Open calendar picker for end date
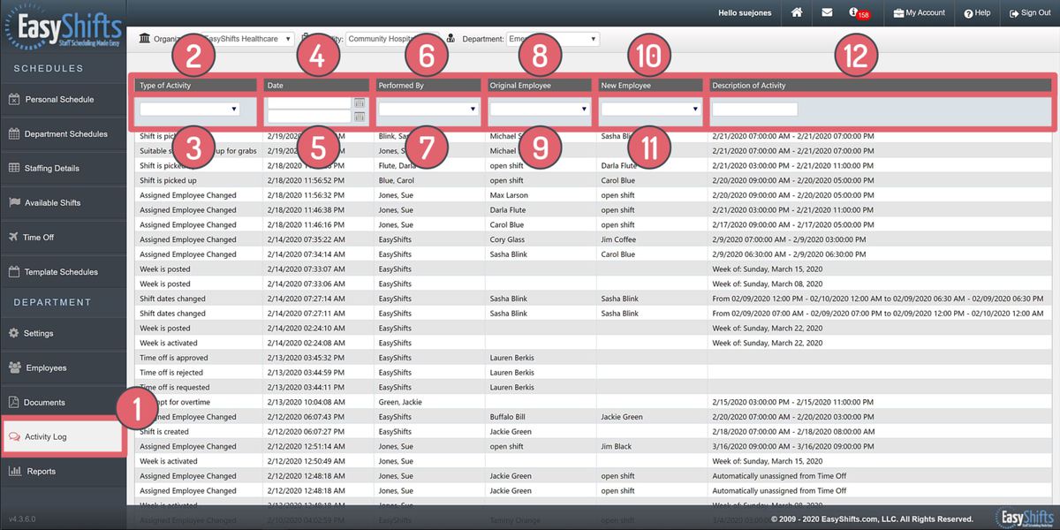 point(360,117)
